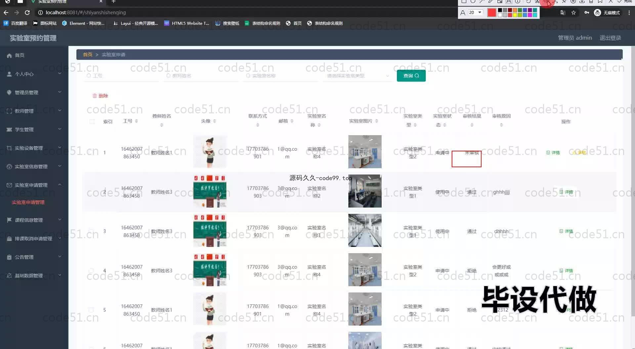Check the row 4 checkbox
The width and height of the screenshot is (635, 349).
(91, 270)
